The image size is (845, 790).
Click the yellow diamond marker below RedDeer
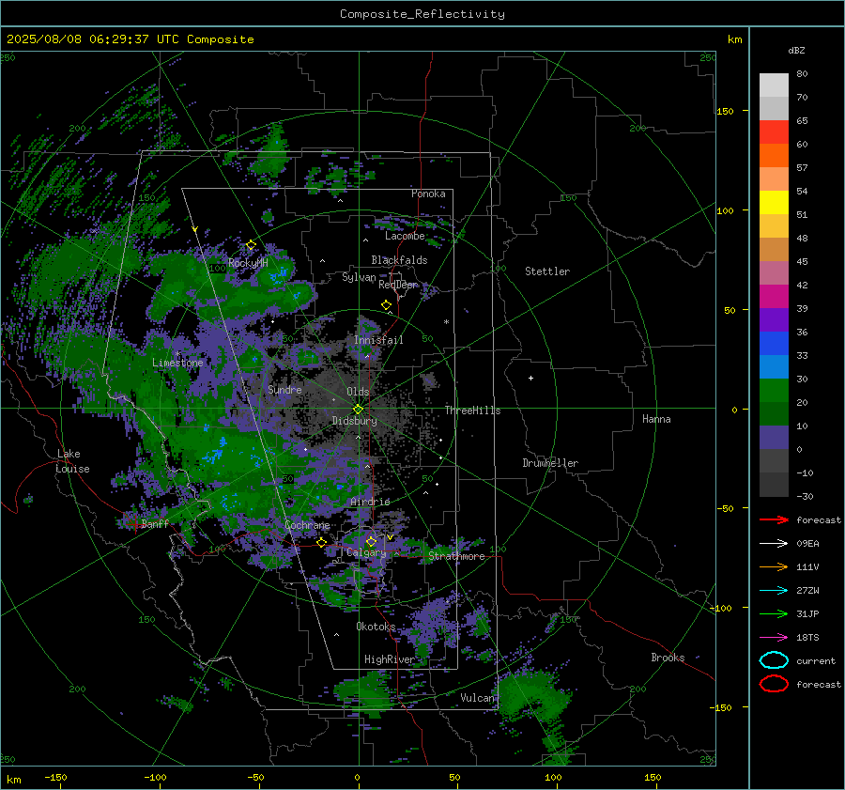[386, 305]
